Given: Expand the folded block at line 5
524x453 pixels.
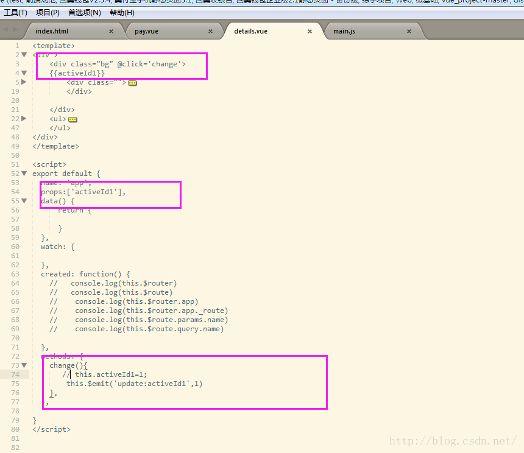Looking at the screenshot, I should tap(24, 82).
